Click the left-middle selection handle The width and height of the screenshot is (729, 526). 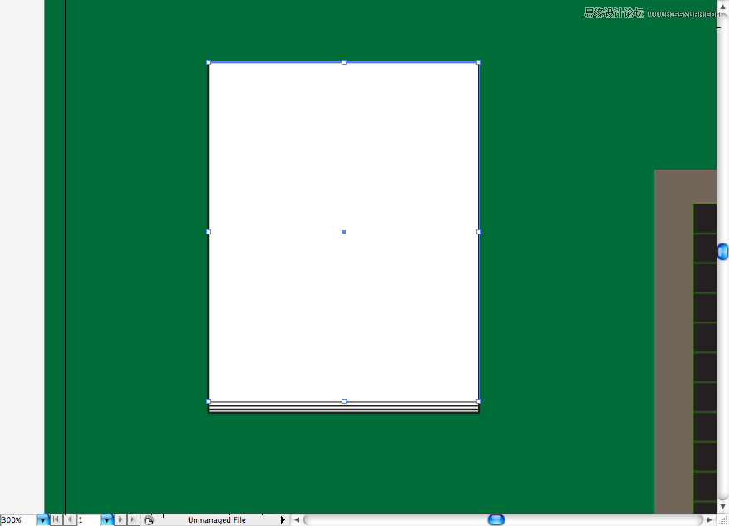click(x=209, y=231)
